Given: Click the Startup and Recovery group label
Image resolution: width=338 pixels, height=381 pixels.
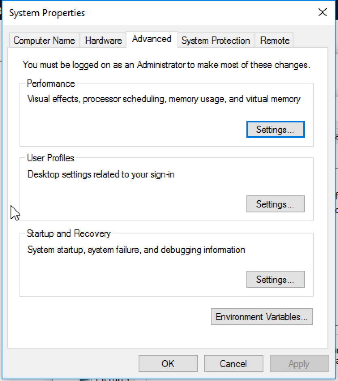Looking at the screenshot, I should 69,233.
